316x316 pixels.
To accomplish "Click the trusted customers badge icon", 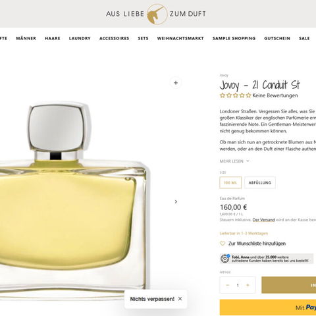I will click(x=224, y=259).
